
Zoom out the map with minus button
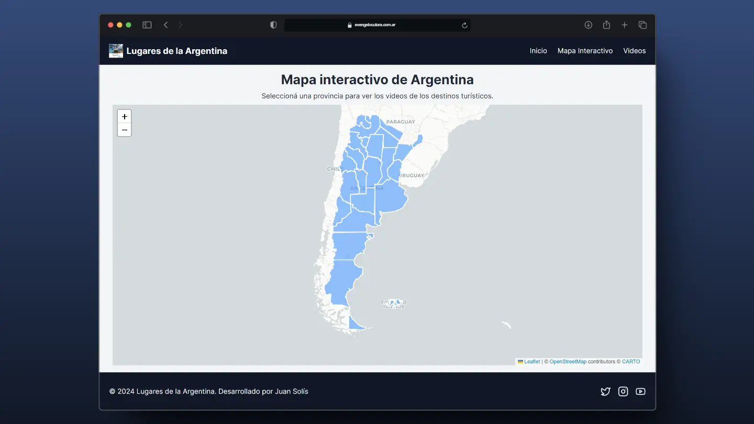pos(124,130)
